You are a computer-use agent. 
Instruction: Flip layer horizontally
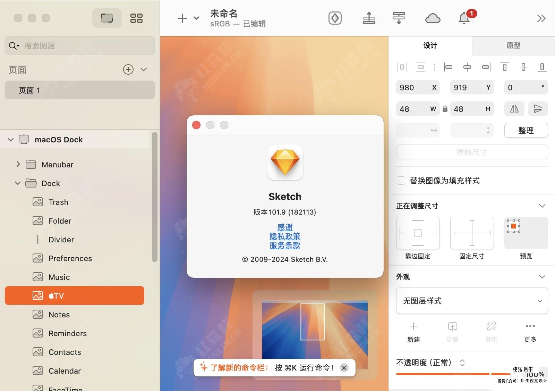point(514,109)
